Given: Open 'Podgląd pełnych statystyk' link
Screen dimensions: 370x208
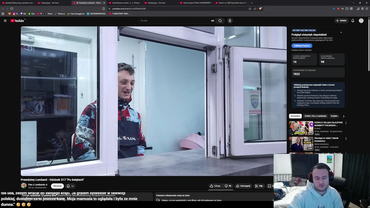Looking at the screenshot, I should [301, 50].
